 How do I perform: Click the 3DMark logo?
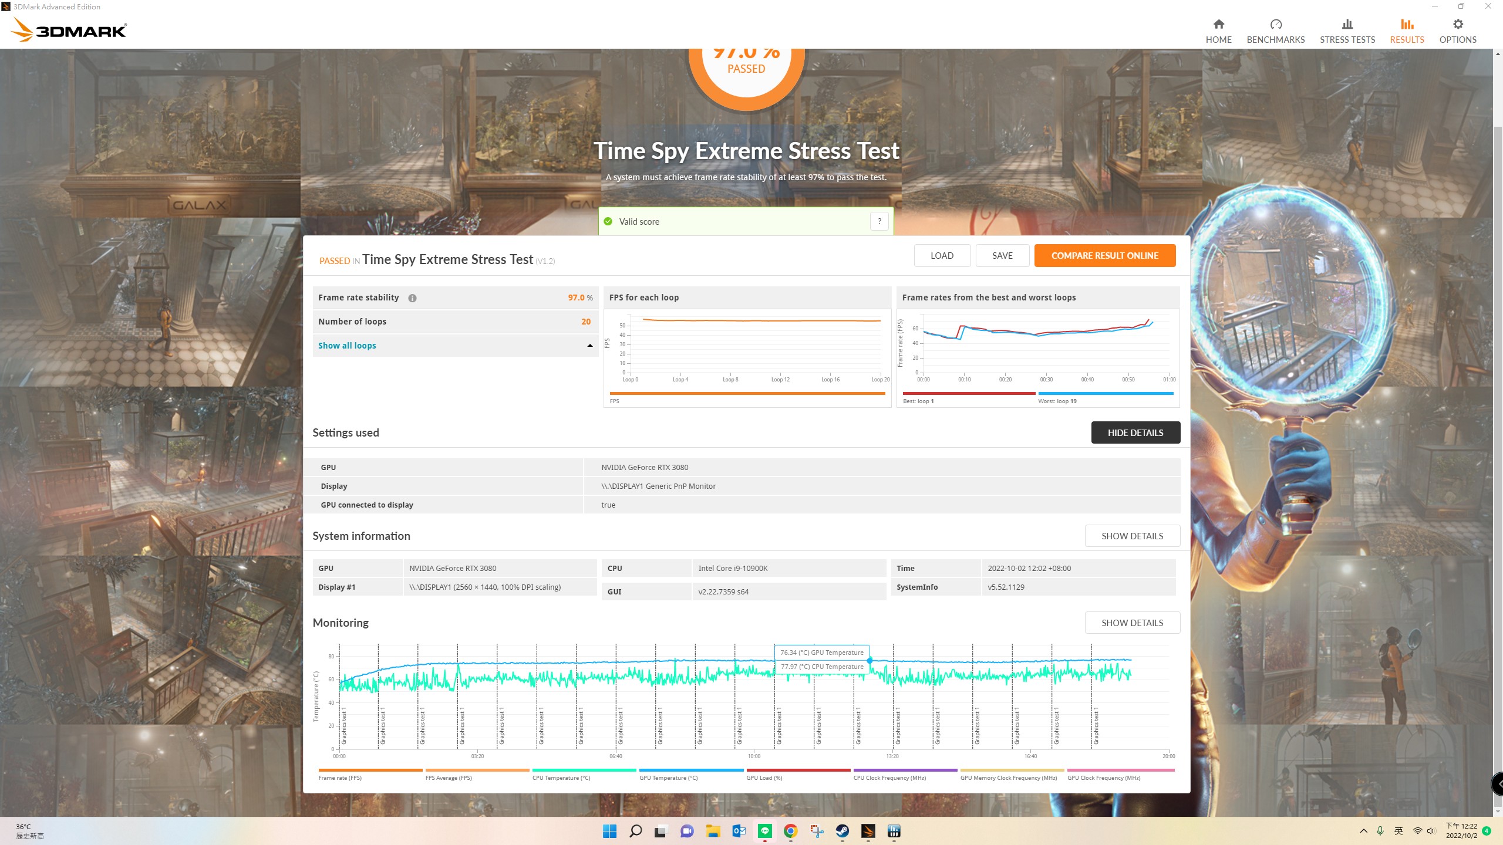point(69,30)
